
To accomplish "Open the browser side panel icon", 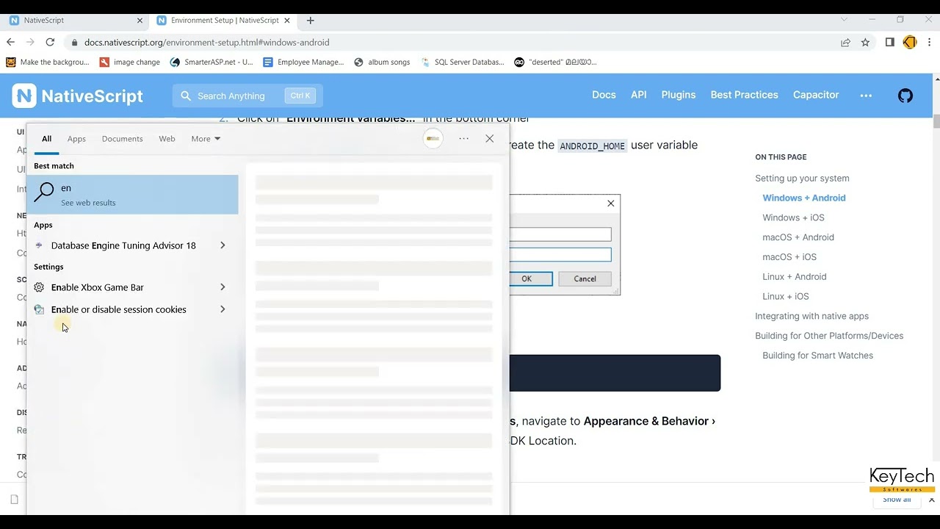I will [889, 43].
